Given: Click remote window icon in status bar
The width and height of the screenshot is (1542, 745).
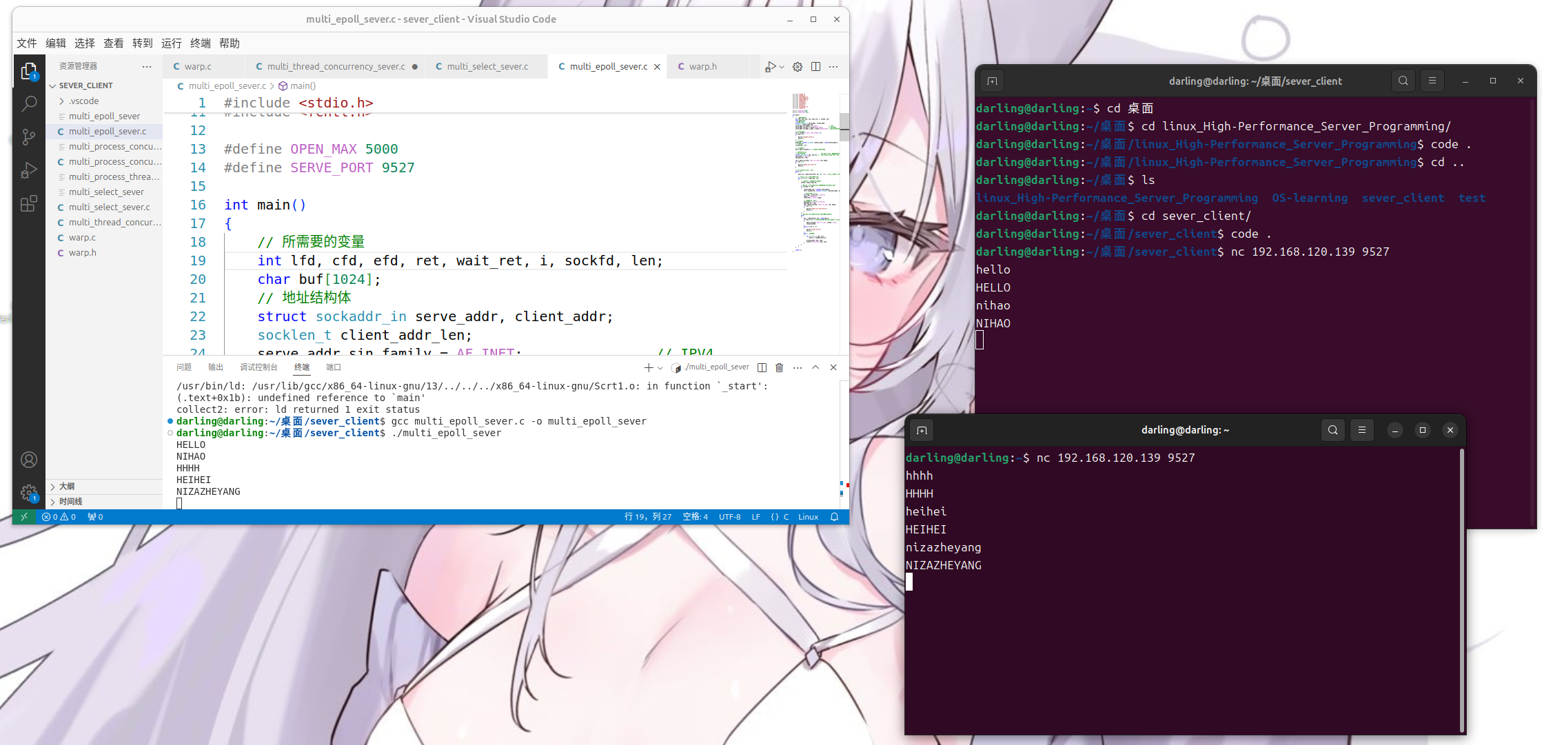Looking at the screenshot, I should 24,517.
